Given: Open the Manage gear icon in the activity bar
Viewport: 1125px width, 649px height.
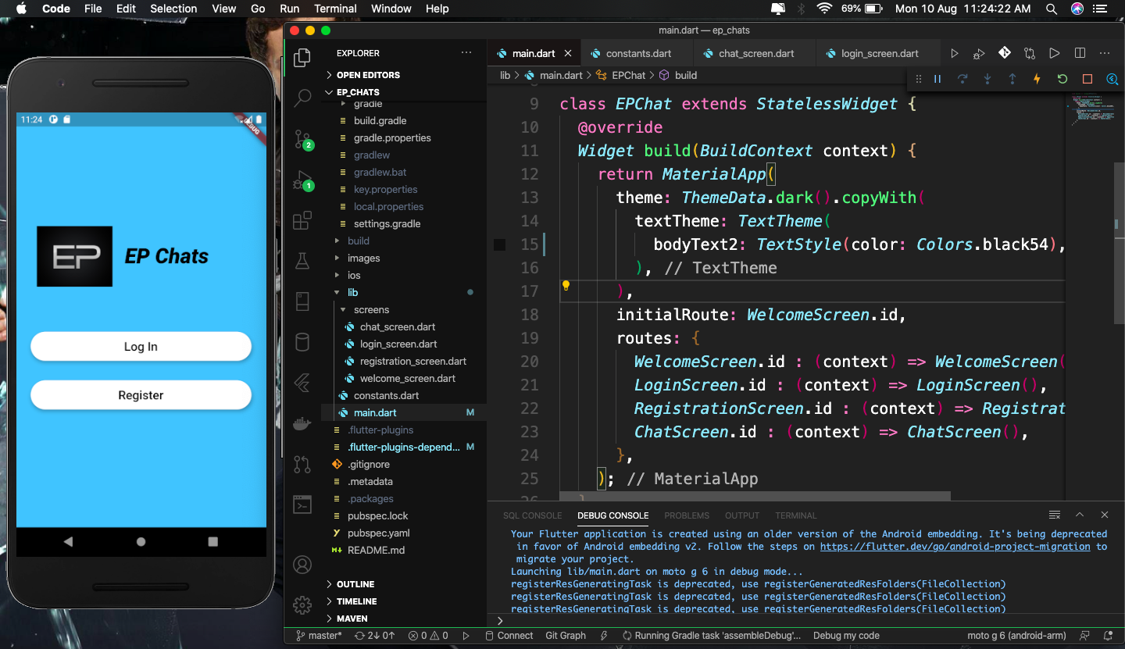Looking at the screenshot, I should click(x=302, y=605).
